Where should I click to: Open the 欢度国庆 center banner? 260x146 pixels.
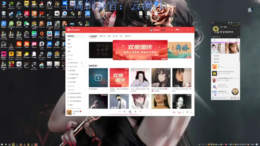coord(140,50)
